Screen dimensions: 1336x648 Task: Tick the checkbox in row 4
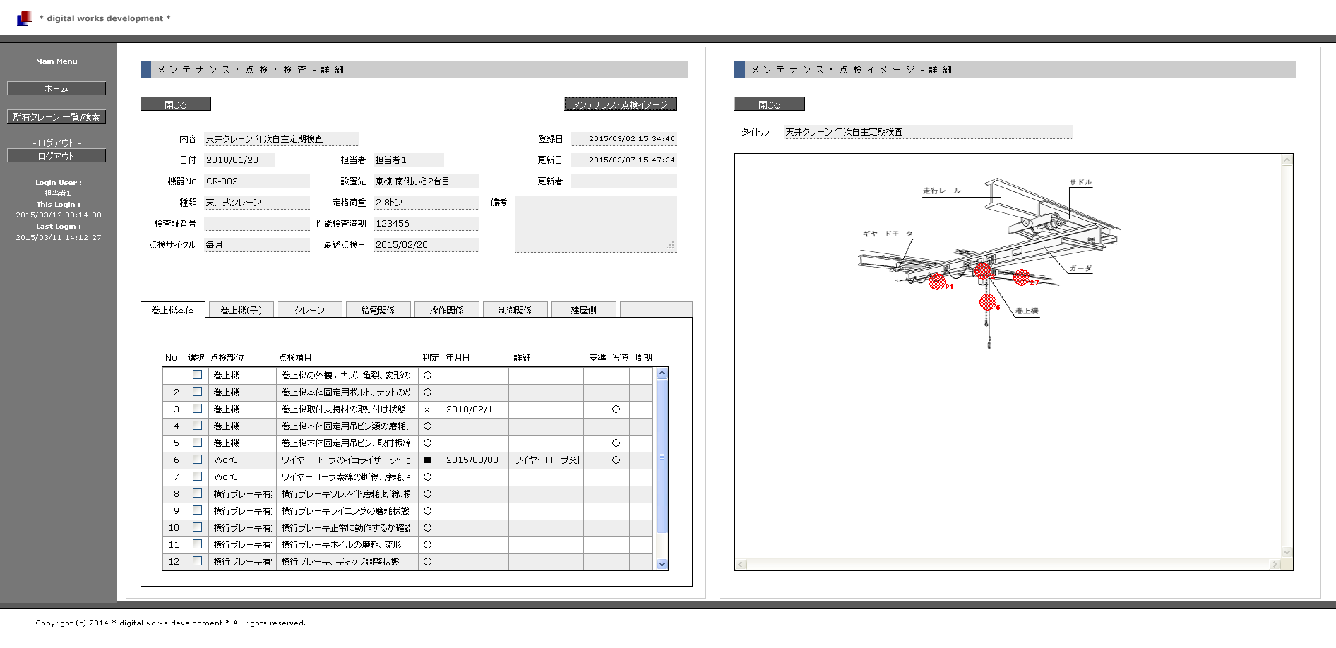point(198,426)
